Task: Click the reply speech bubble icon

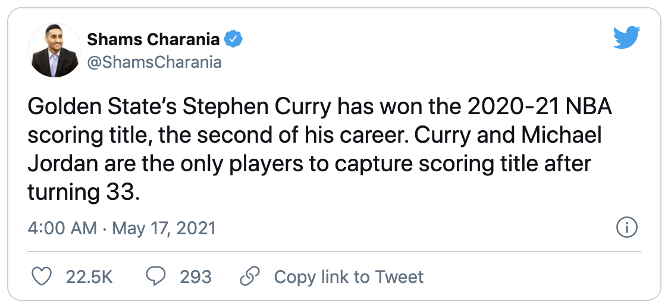Action: point(156,276)
